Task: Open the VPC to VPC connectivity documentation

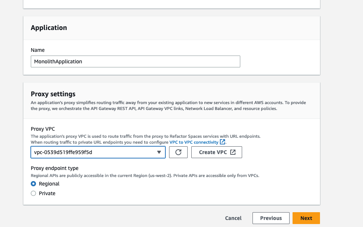Action: 194,142
